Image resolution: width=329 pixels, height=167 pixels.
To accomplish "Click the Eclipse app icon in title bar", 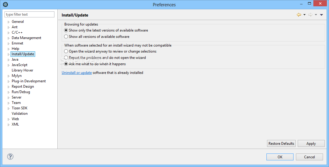I will click(x=5, y=5).
